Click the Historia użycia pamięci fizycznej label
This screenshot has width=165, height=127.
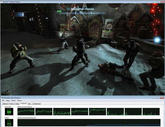point(27,118)
